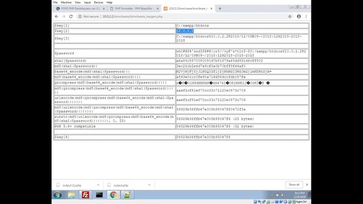Image resolution: width=363 pixels, height=204 pixels.
Task: Click the $key[4] value cell
Action: (x=242, y=137)
